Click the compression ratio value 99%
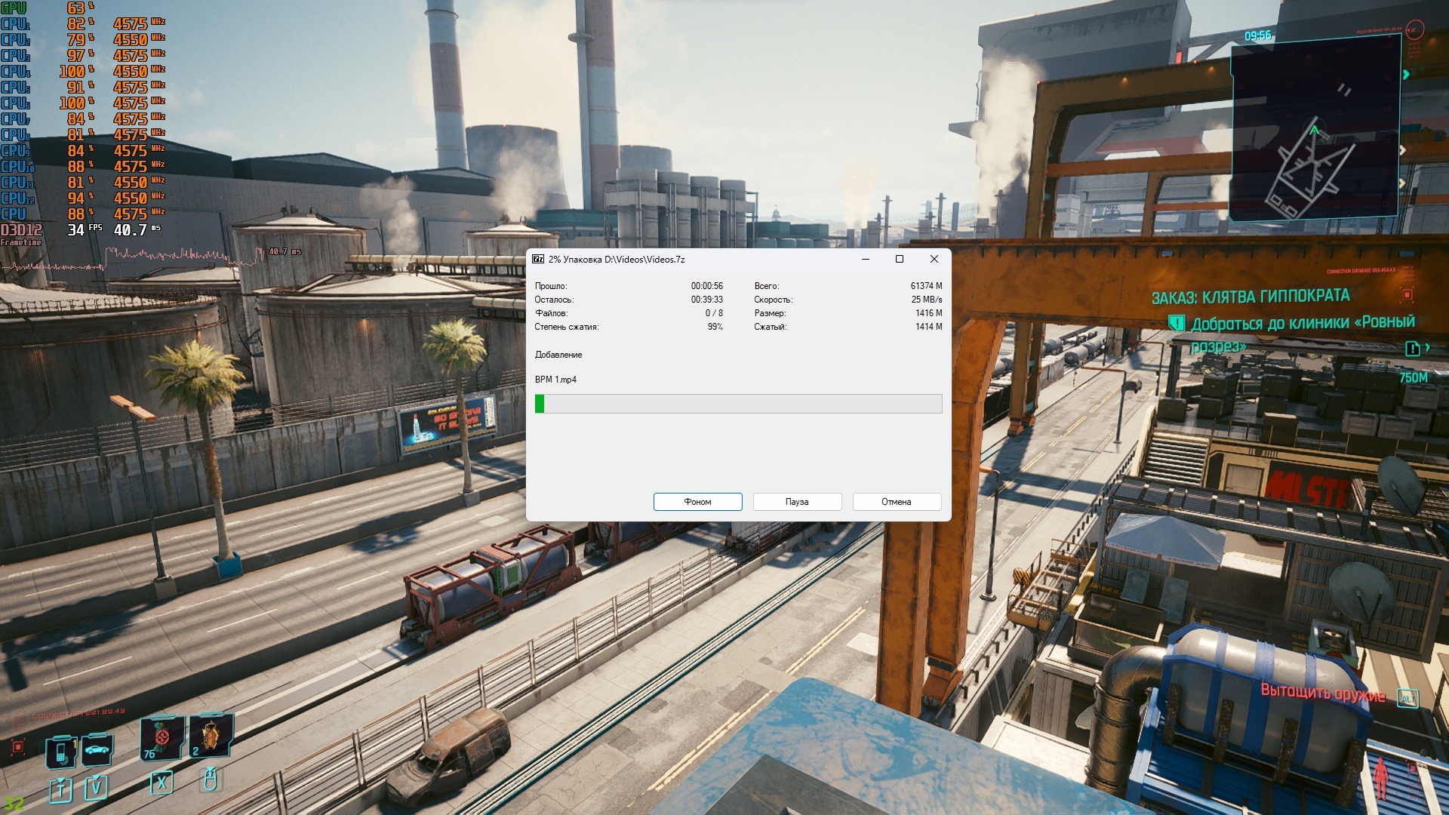Viewport: 1449px width, 815px height. click(x=715, y=327)
